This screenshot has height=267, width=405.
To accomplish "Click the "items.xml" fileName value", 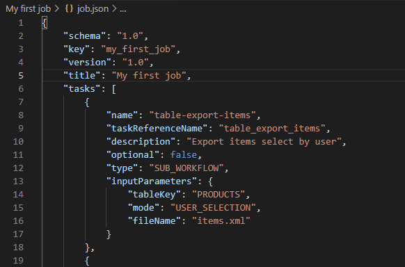I will pyautogui.click(x=221, y=221).
